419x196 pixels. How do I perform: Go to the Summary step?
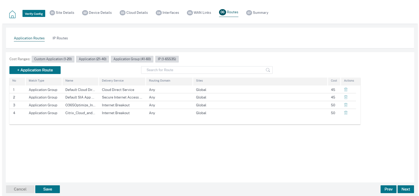click(x=257, y=13)
